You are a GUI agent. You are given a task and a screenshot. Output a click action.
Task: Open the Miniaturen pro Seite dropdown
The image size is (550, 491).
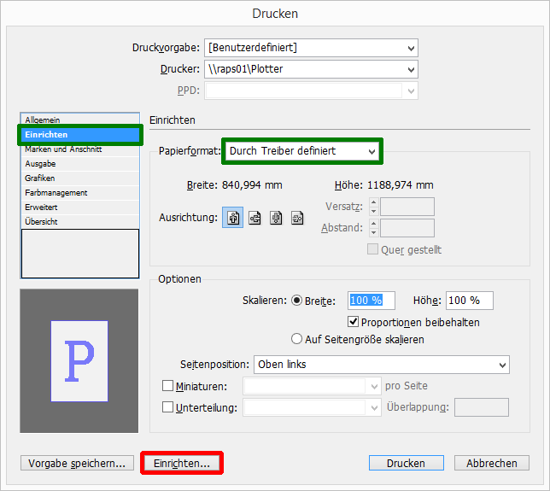point(312,386)
